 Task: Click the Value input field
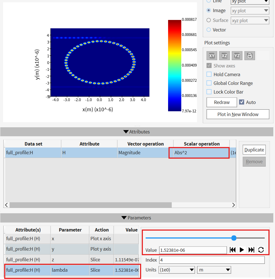coord(193,250)
